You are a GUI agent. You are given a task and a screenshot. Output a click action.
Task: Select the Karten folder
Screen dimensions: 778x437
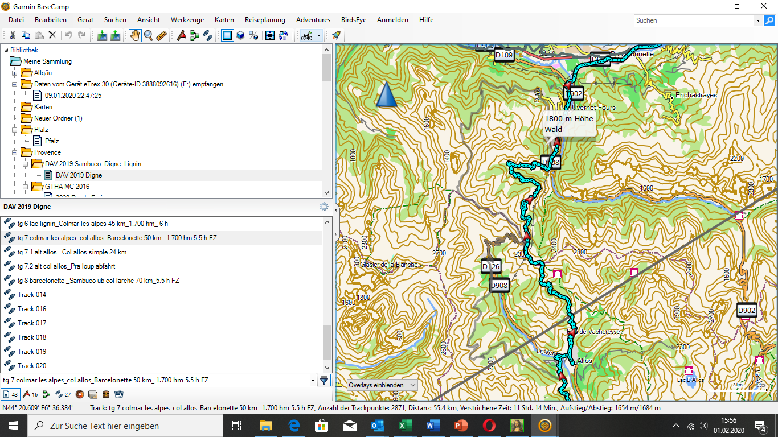point(43,107)
